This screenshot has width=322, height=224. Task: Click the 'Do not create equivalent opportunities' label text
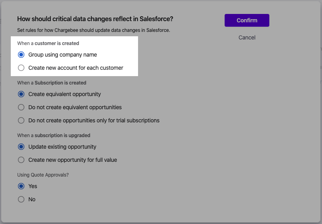[x=75, y=107]
